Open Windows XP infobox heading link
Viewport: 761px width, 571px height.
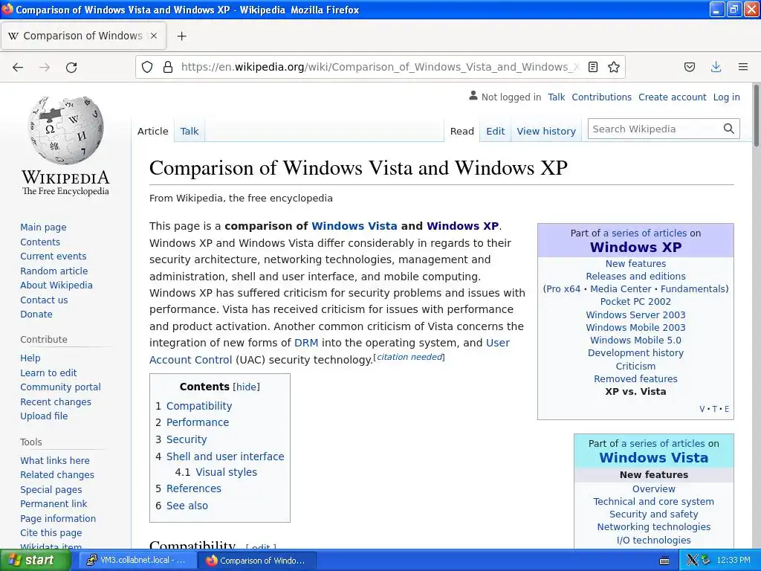click(636, 247)
